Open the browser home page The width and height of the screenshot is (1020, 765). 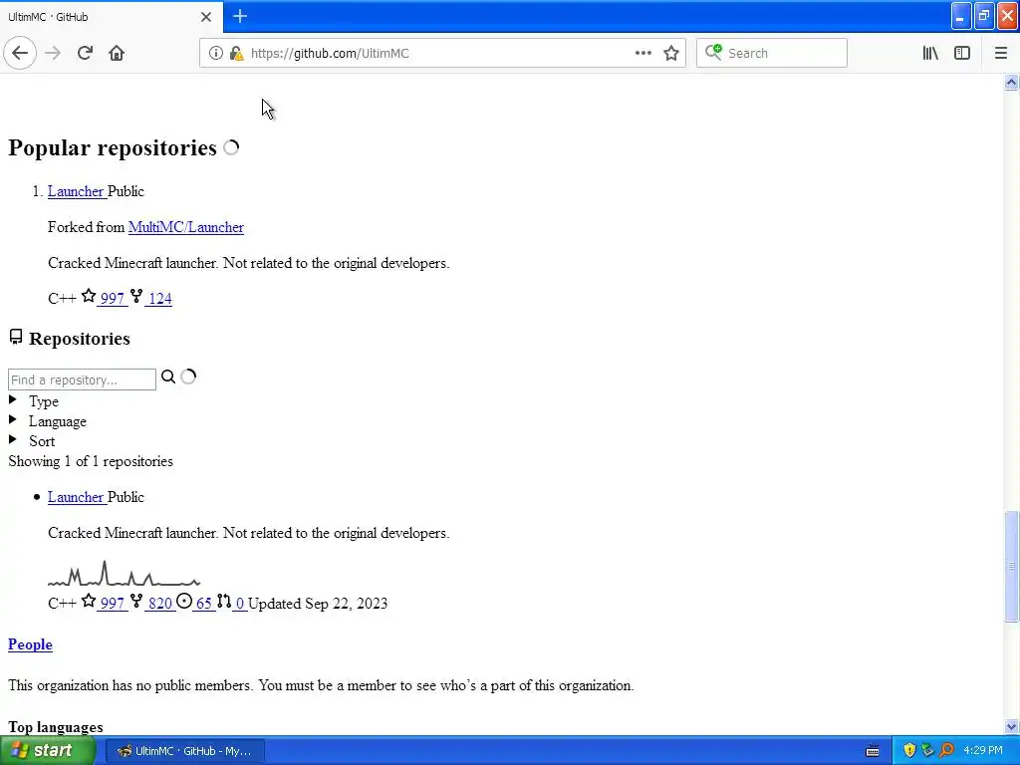(x=117, y=53)
